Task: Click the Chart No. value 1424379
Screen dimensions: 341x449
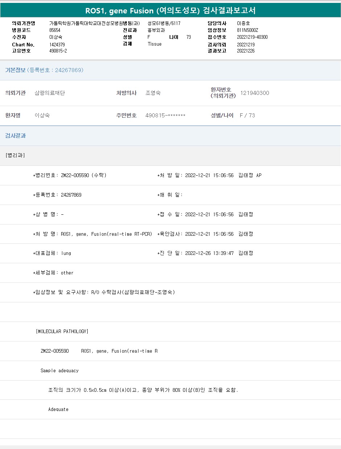Action: pyautogui.click(x=57, y=45)
